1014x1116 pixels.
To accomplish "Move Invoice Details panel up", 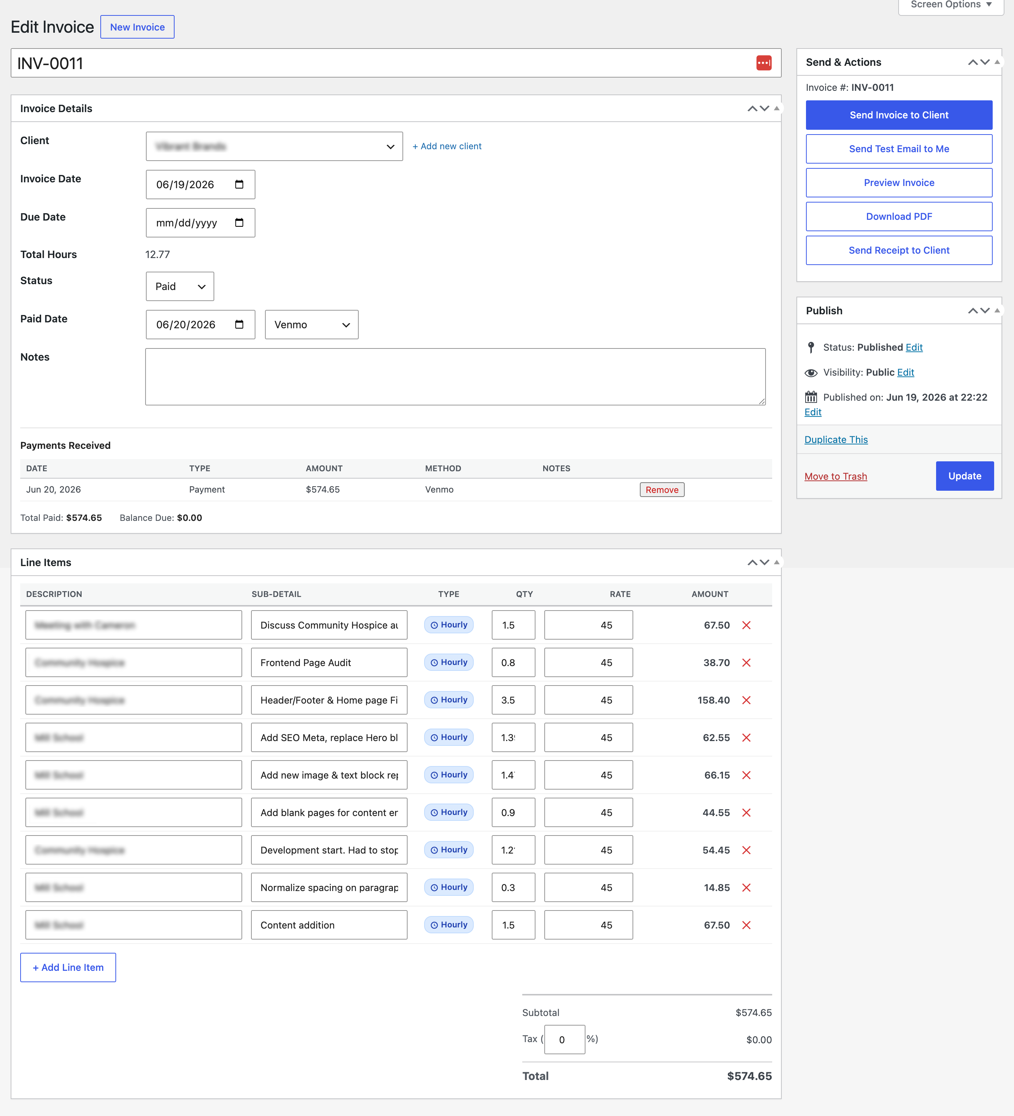I will point(752,108).
